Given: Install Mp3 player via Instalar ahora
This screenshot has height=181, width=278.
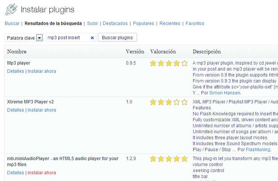Looking at the screenshot, I should (x=42, y=71).
